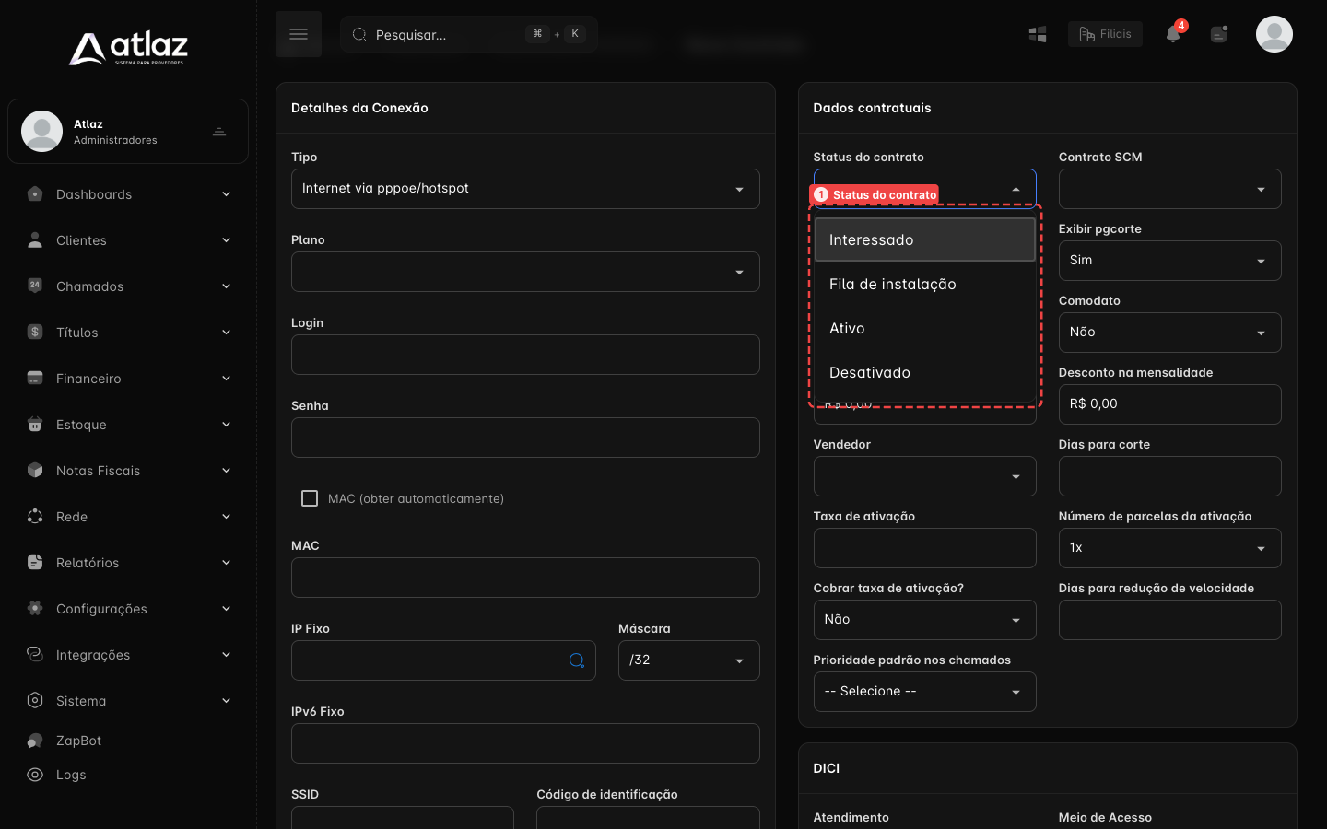Image resolution: width=1327 pixels, height=829 pixels.
Task: Open the messages icon beside notifications
Action: click(x=1219, y=34)
